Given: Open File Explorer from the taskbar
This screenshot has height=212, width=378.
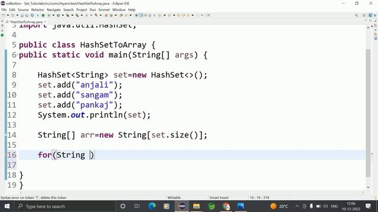Looking at the screenshot, I should click(196, 206).
